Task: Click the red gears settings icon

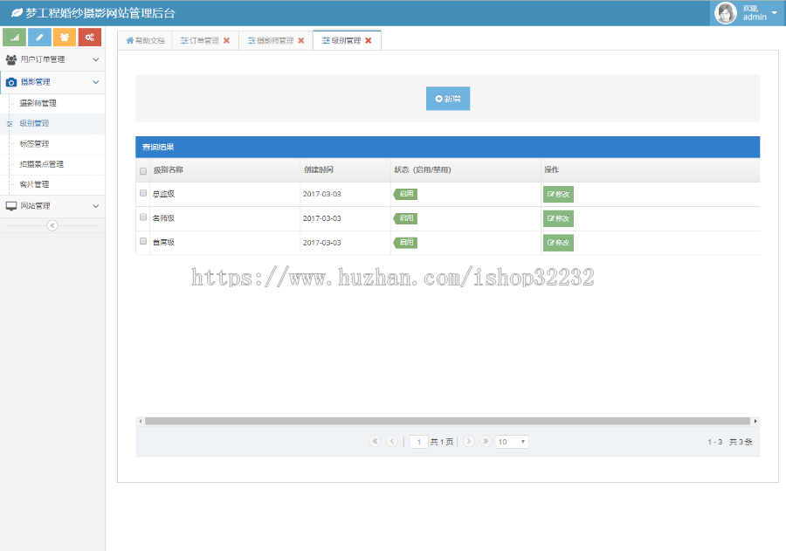Action: tap(90, 38)
